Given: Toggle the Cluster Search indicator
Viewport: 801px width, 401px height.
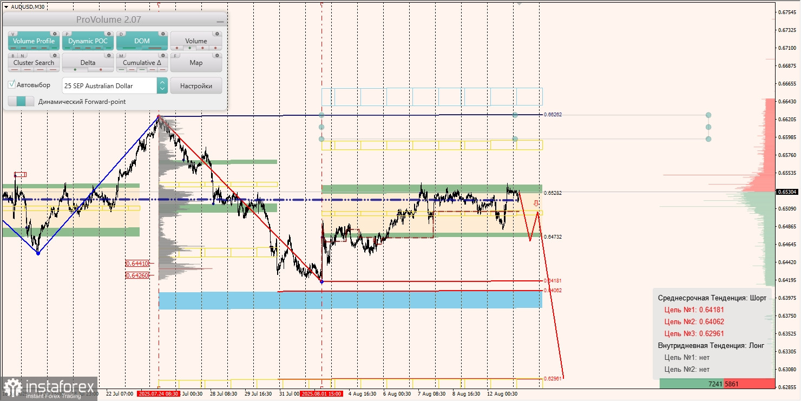Looking at the screenshot, I should click(x=34, y=63).
